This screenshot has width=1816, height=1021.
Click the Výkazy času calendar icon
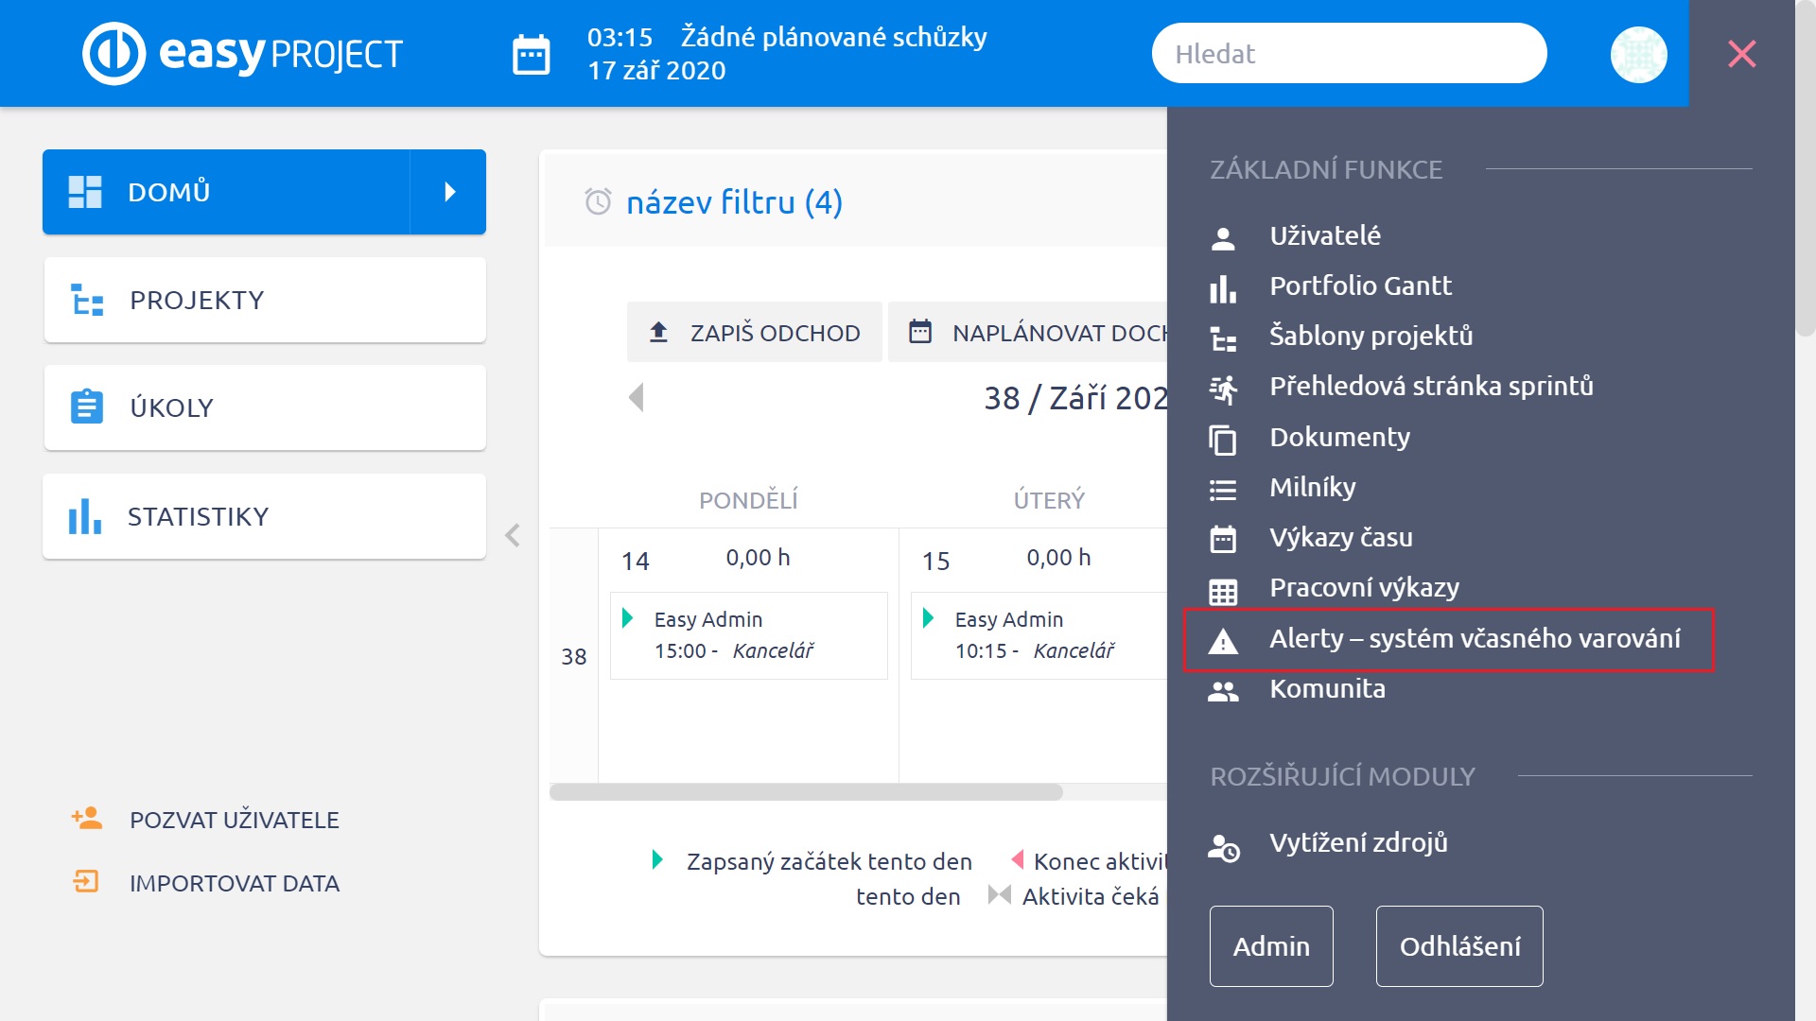(1223, 539)
